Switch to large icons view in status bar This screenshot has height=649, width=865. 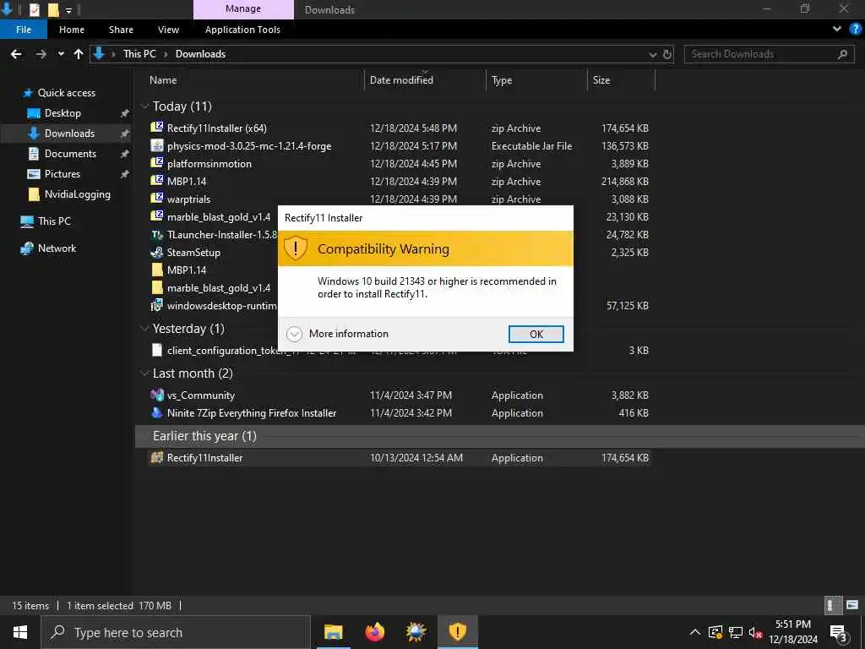[852, 605]
